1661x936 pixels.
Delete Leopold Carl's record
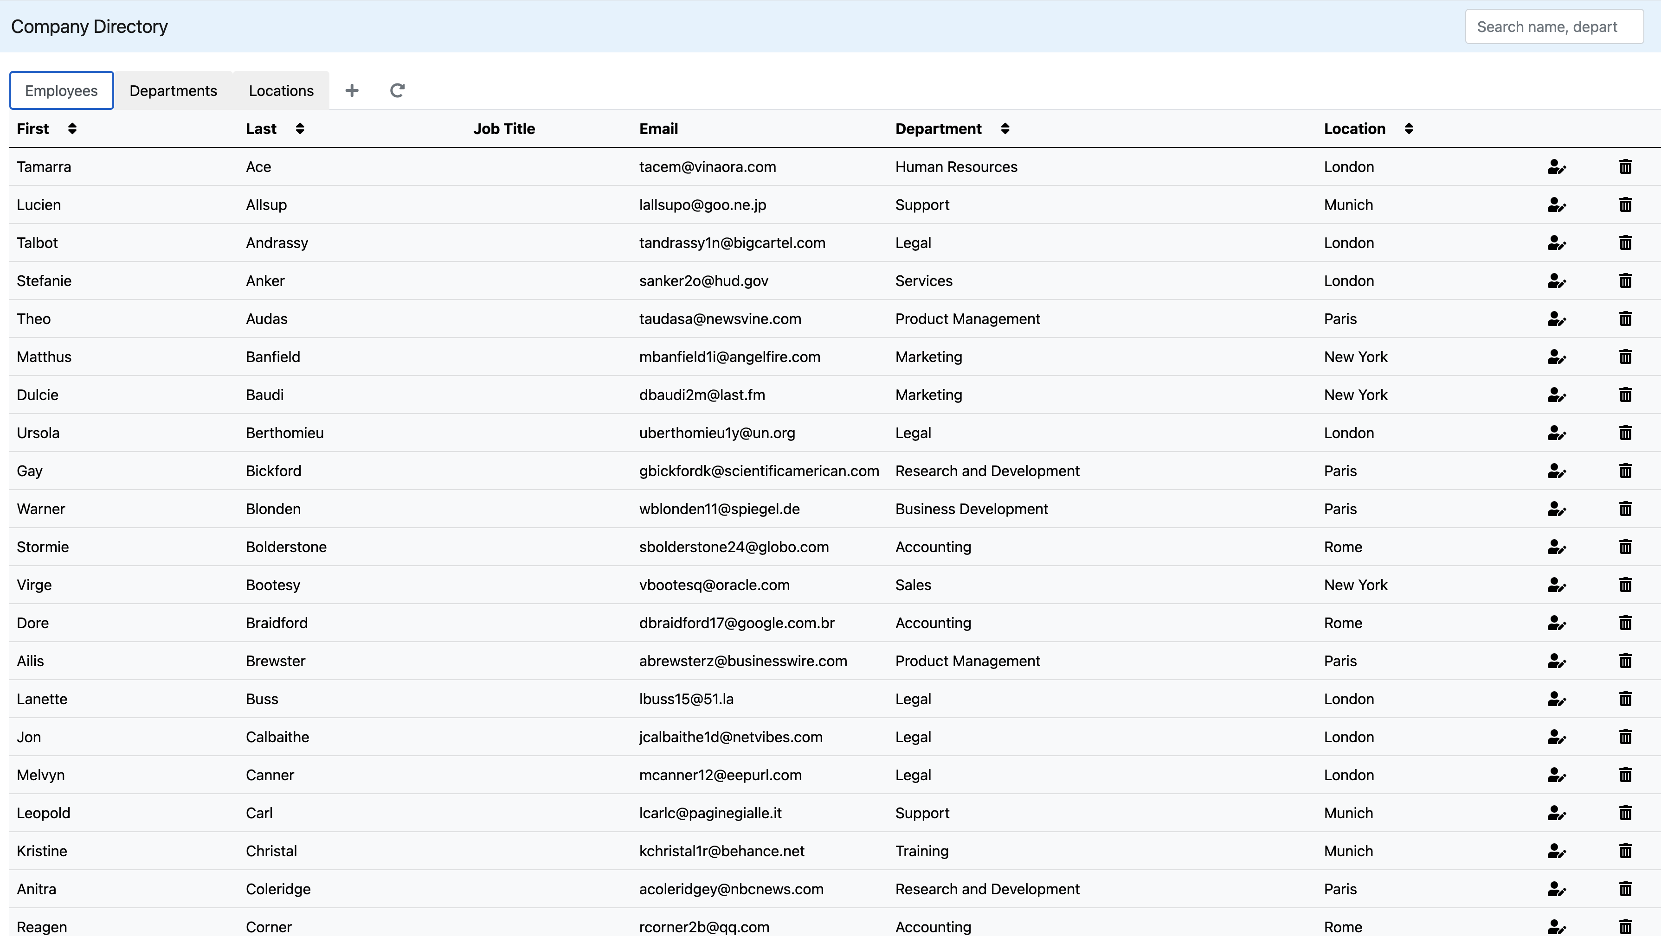1626,813
